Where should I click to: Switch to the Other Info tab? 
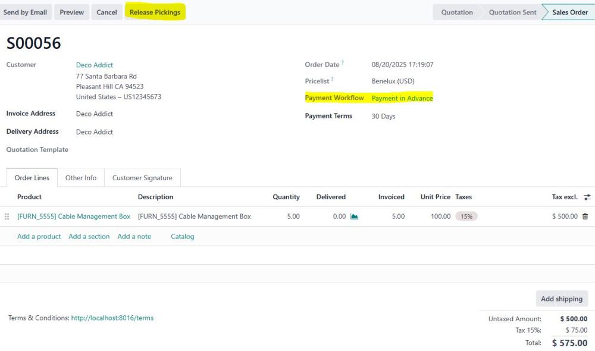[81, 178]
